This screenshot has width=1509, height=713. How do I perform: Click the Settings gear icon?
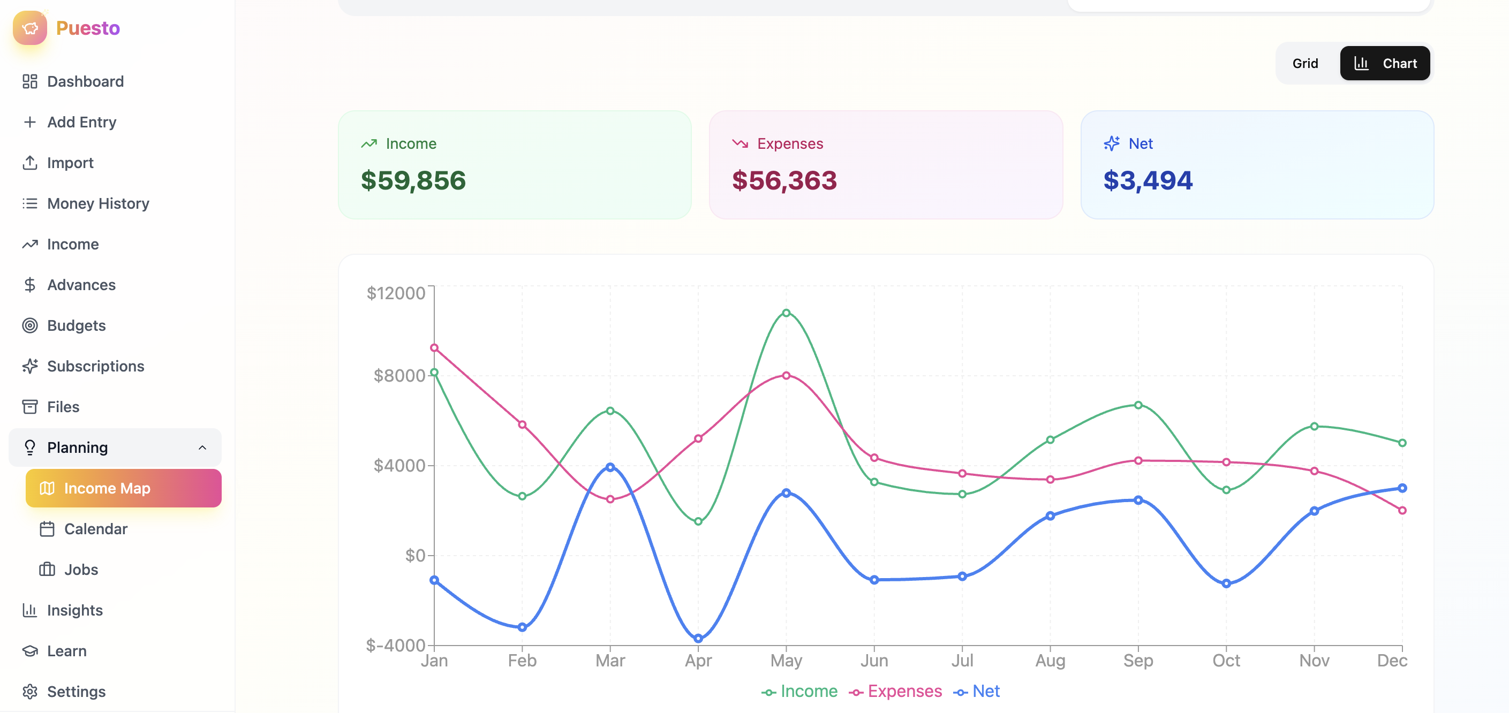coord(29,692)
